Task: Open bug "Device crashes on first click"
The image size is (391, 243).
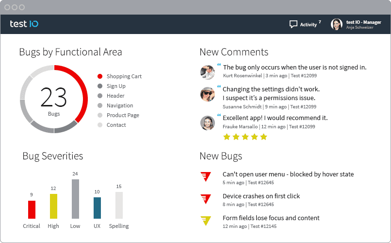Action: 261,196
